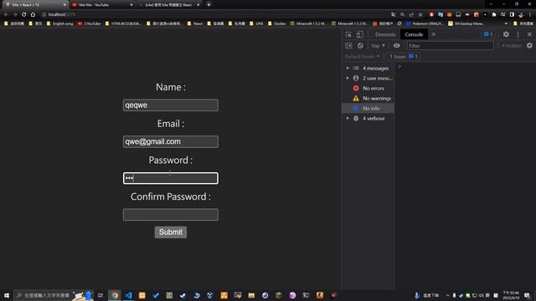The width and height of the screenshot is (536, 301).
Task: Close the DevTools panel
Action: [529, 34]
